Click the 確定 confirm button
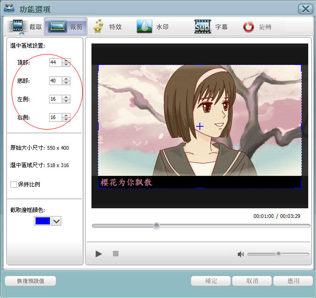The height and width of the screenshot is (298, 316). click(211, 281)
